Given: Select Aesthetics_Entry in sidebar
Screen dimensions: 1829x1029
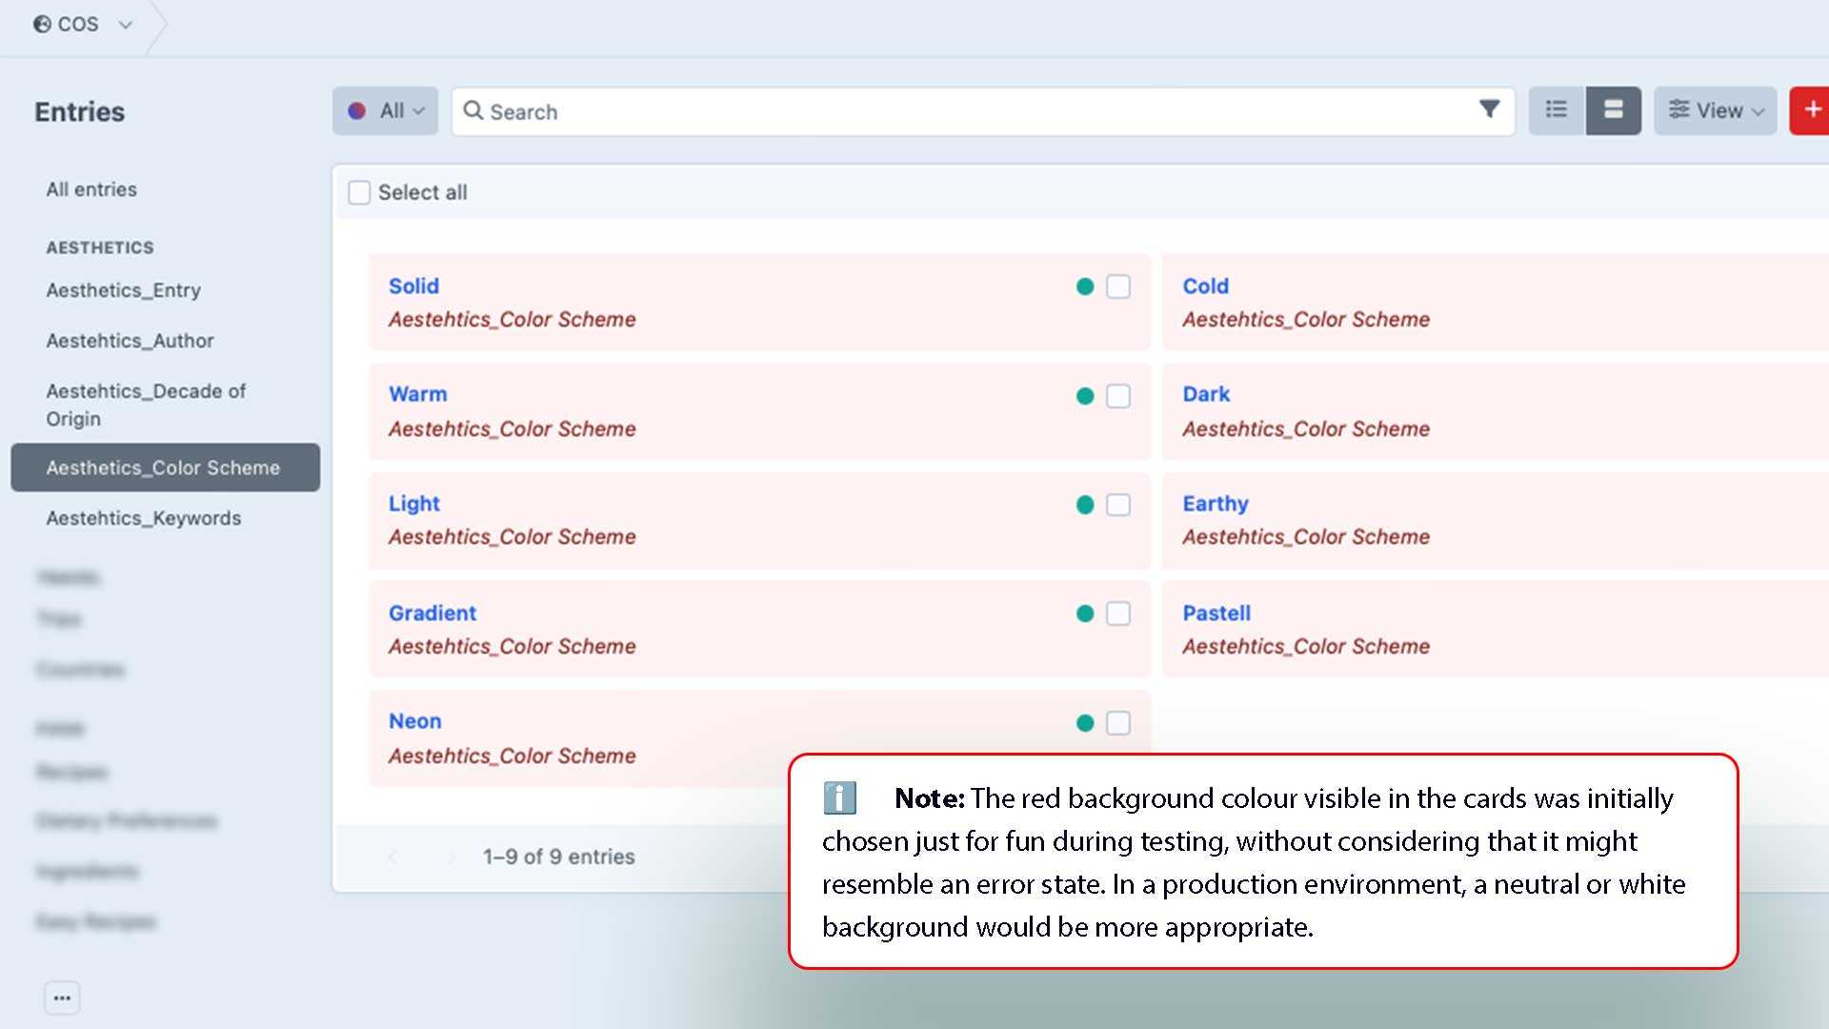Looking at the screenshot, I should (124, 291).
